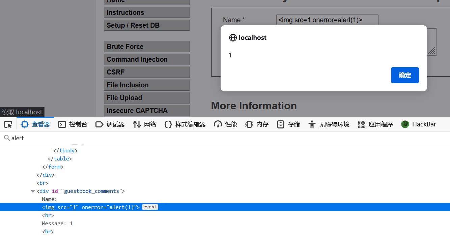The width and height of the screenshot is (450, 236).
Task: Open the Debugger (调试器) tab
Action: [x=110, y=124]
